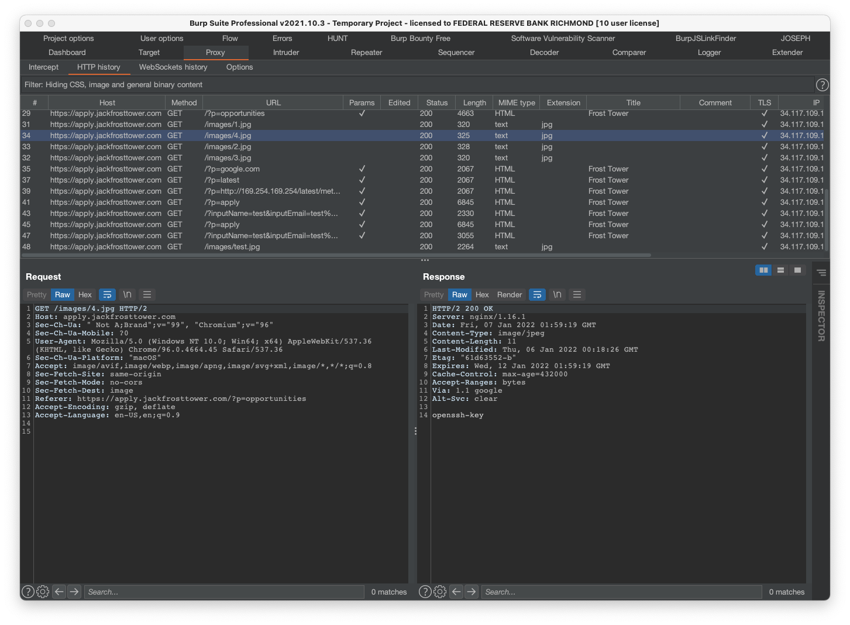Image resolution: width=850 pixels, height=625 pixels.
Task: Open the Project options tab
Action: [68, 39]
